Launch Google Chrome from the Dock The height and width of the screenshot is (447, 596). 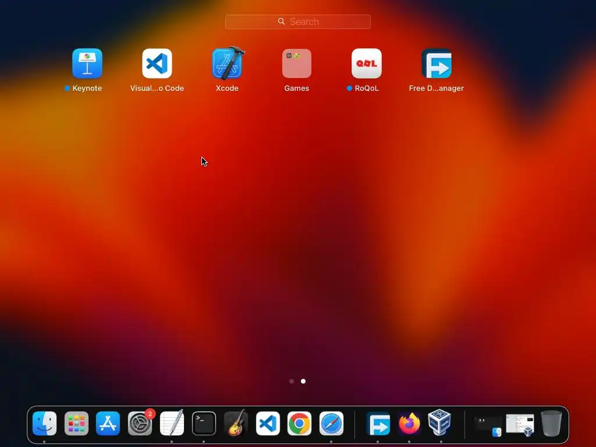299,423
